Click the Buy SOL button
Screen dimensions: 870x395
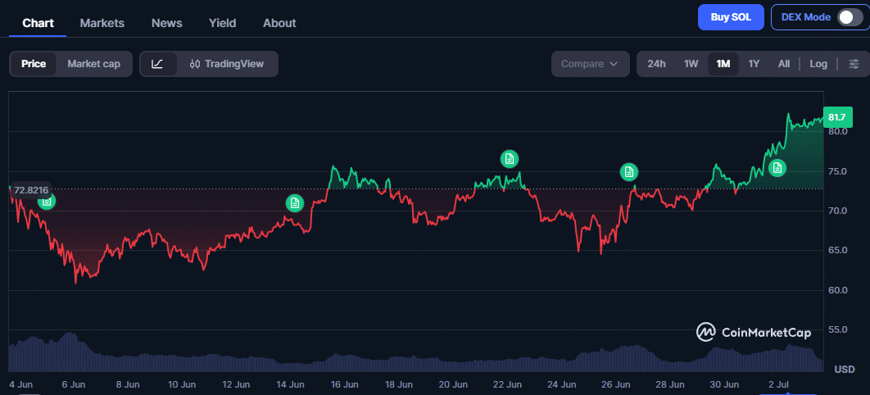click(731, 17)
